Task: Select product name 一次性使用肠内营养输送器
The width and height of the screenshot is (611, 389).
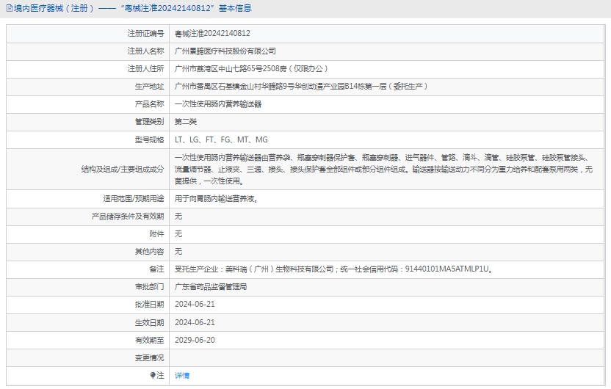Action: 218,104
